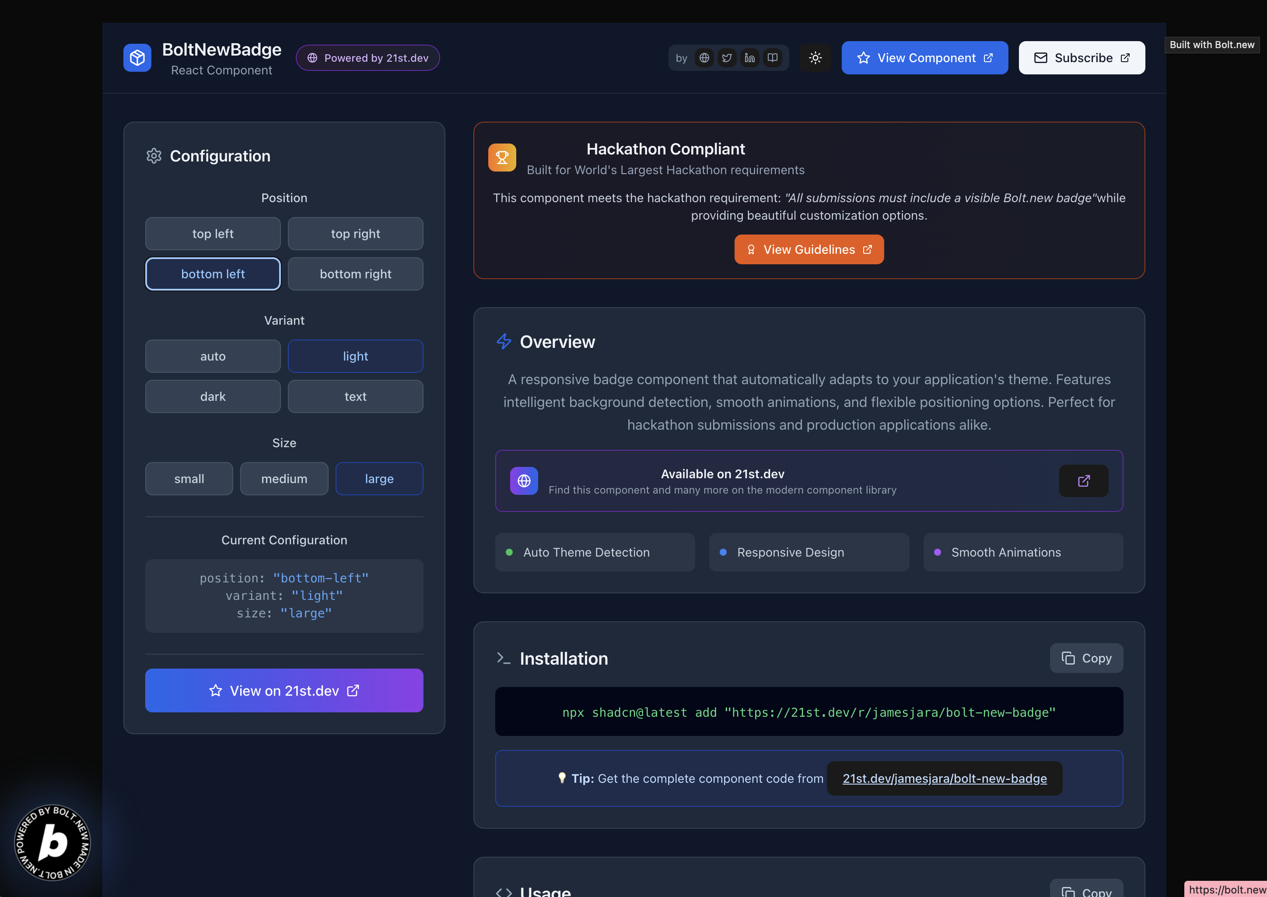Click the circular Powered by Bolt.new badge
The height and width of the screenshot is (897, 1267).
click(52, 842)
